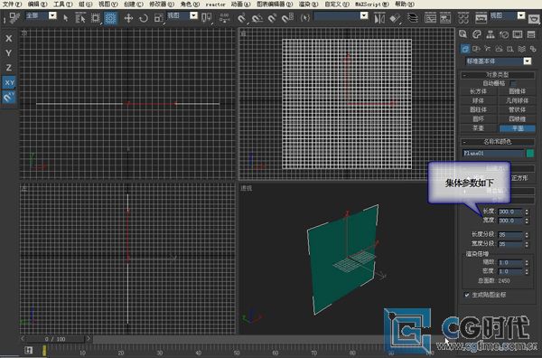Screen dimensions: 542x358
Task: Select the Move tool in main toolbar
Action: tap(128, 18)
